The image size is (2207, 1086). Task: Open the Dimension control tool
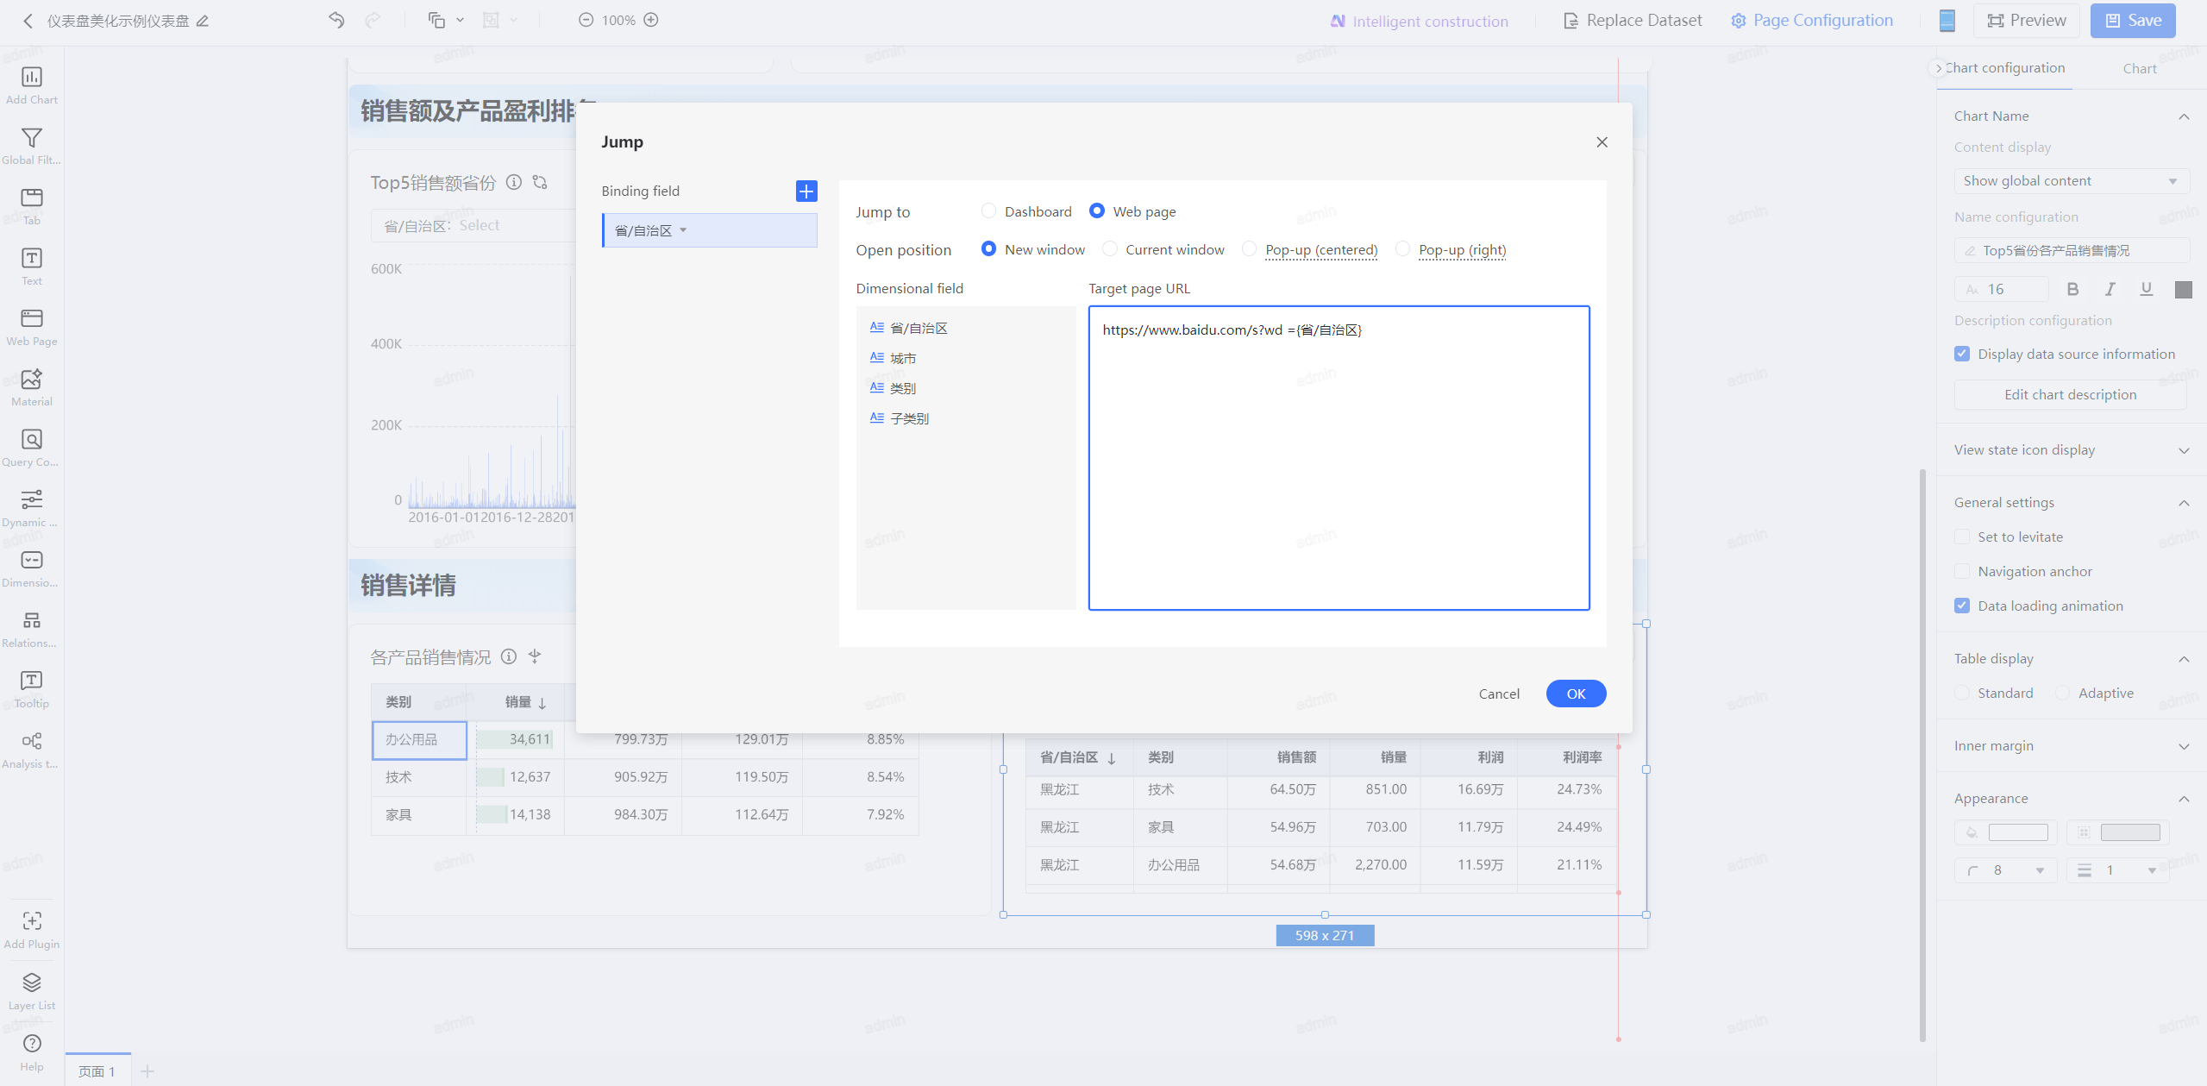[32, 568]
